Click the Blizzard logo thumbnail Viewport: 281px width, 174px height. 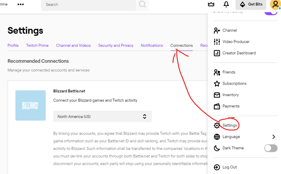30,105
